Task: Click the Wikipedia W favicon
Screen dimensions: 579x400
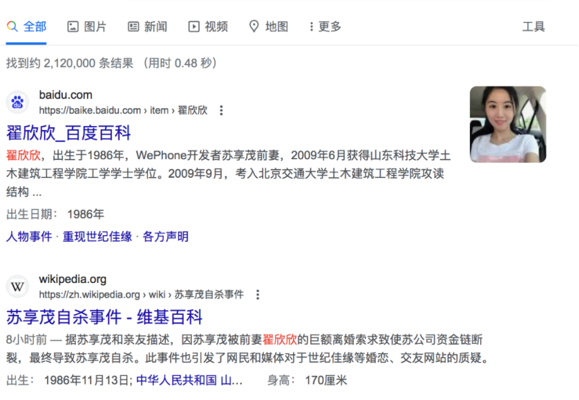Action: click(x=17, y=287)
